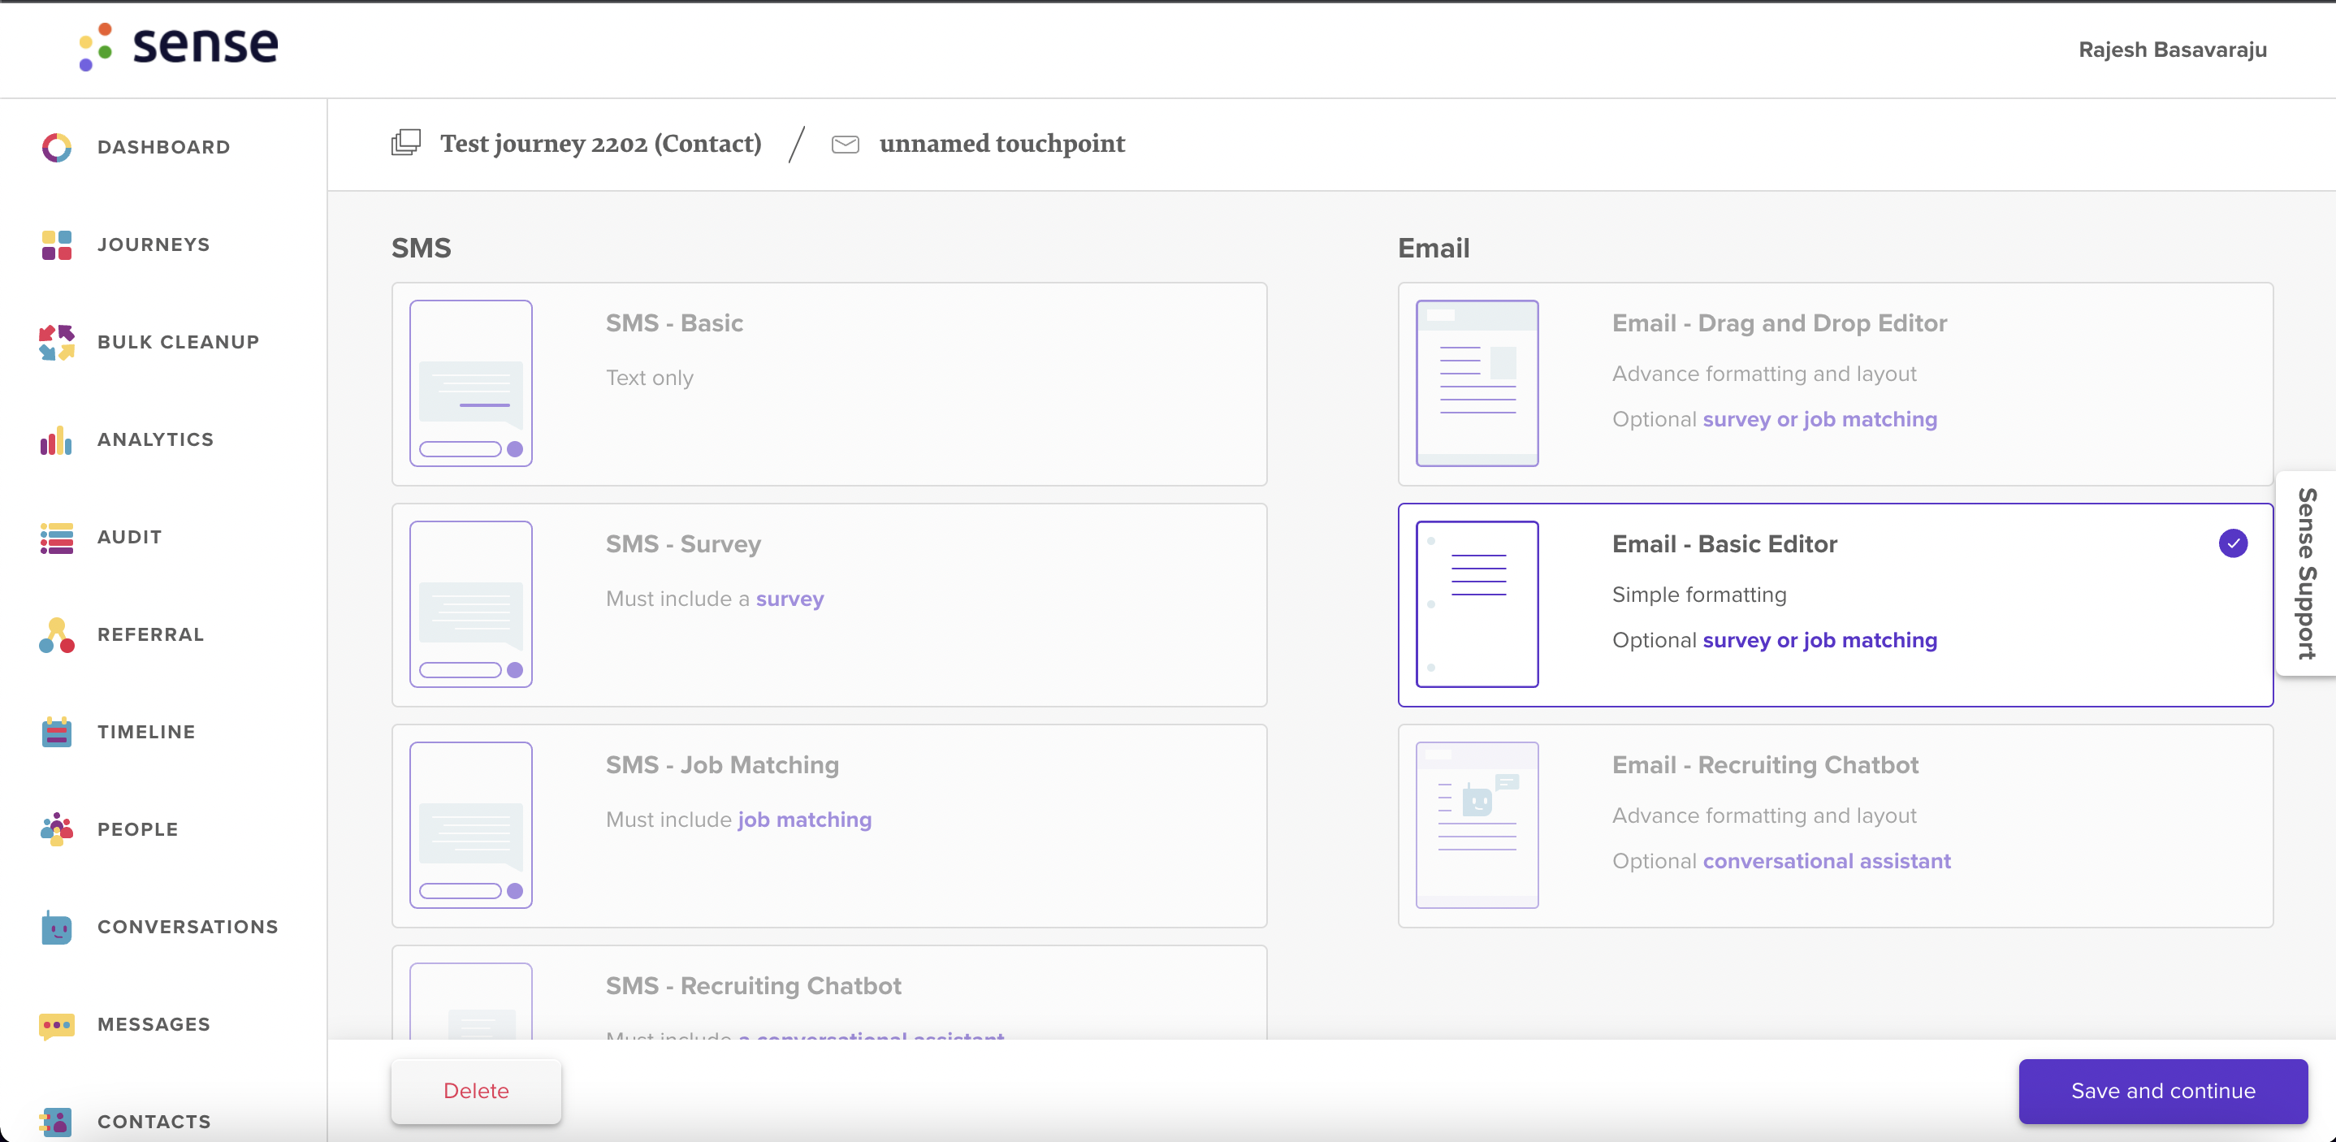Viewport: 2336px width, 1142px height.
Task: Click the Conversations icon in sidebar
Action: coord(57,926)
